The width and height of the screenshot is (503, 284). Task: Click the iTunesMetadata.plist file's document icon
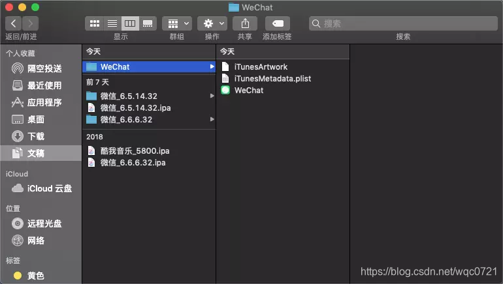click(225, 78)
